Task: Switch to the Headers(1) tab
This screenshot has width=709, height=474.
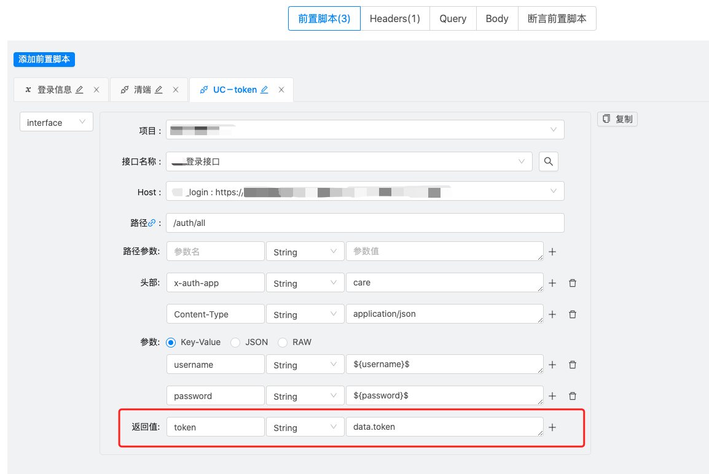Action: [395, 18]
